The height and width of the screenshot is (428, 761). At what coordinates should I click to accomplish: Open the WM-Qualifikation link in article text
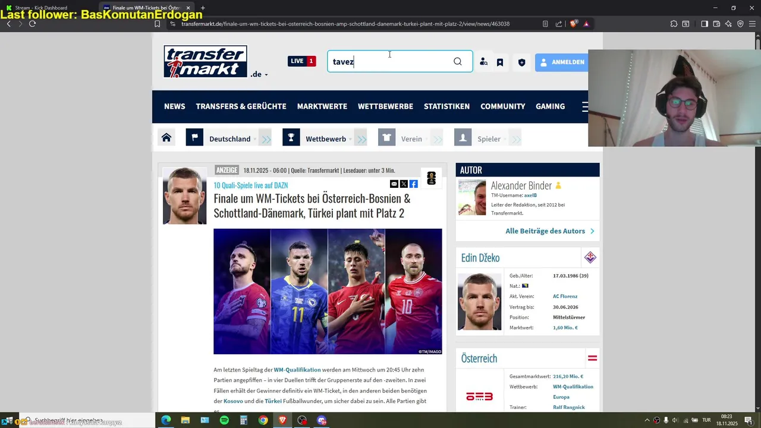[x=297, y=370]
